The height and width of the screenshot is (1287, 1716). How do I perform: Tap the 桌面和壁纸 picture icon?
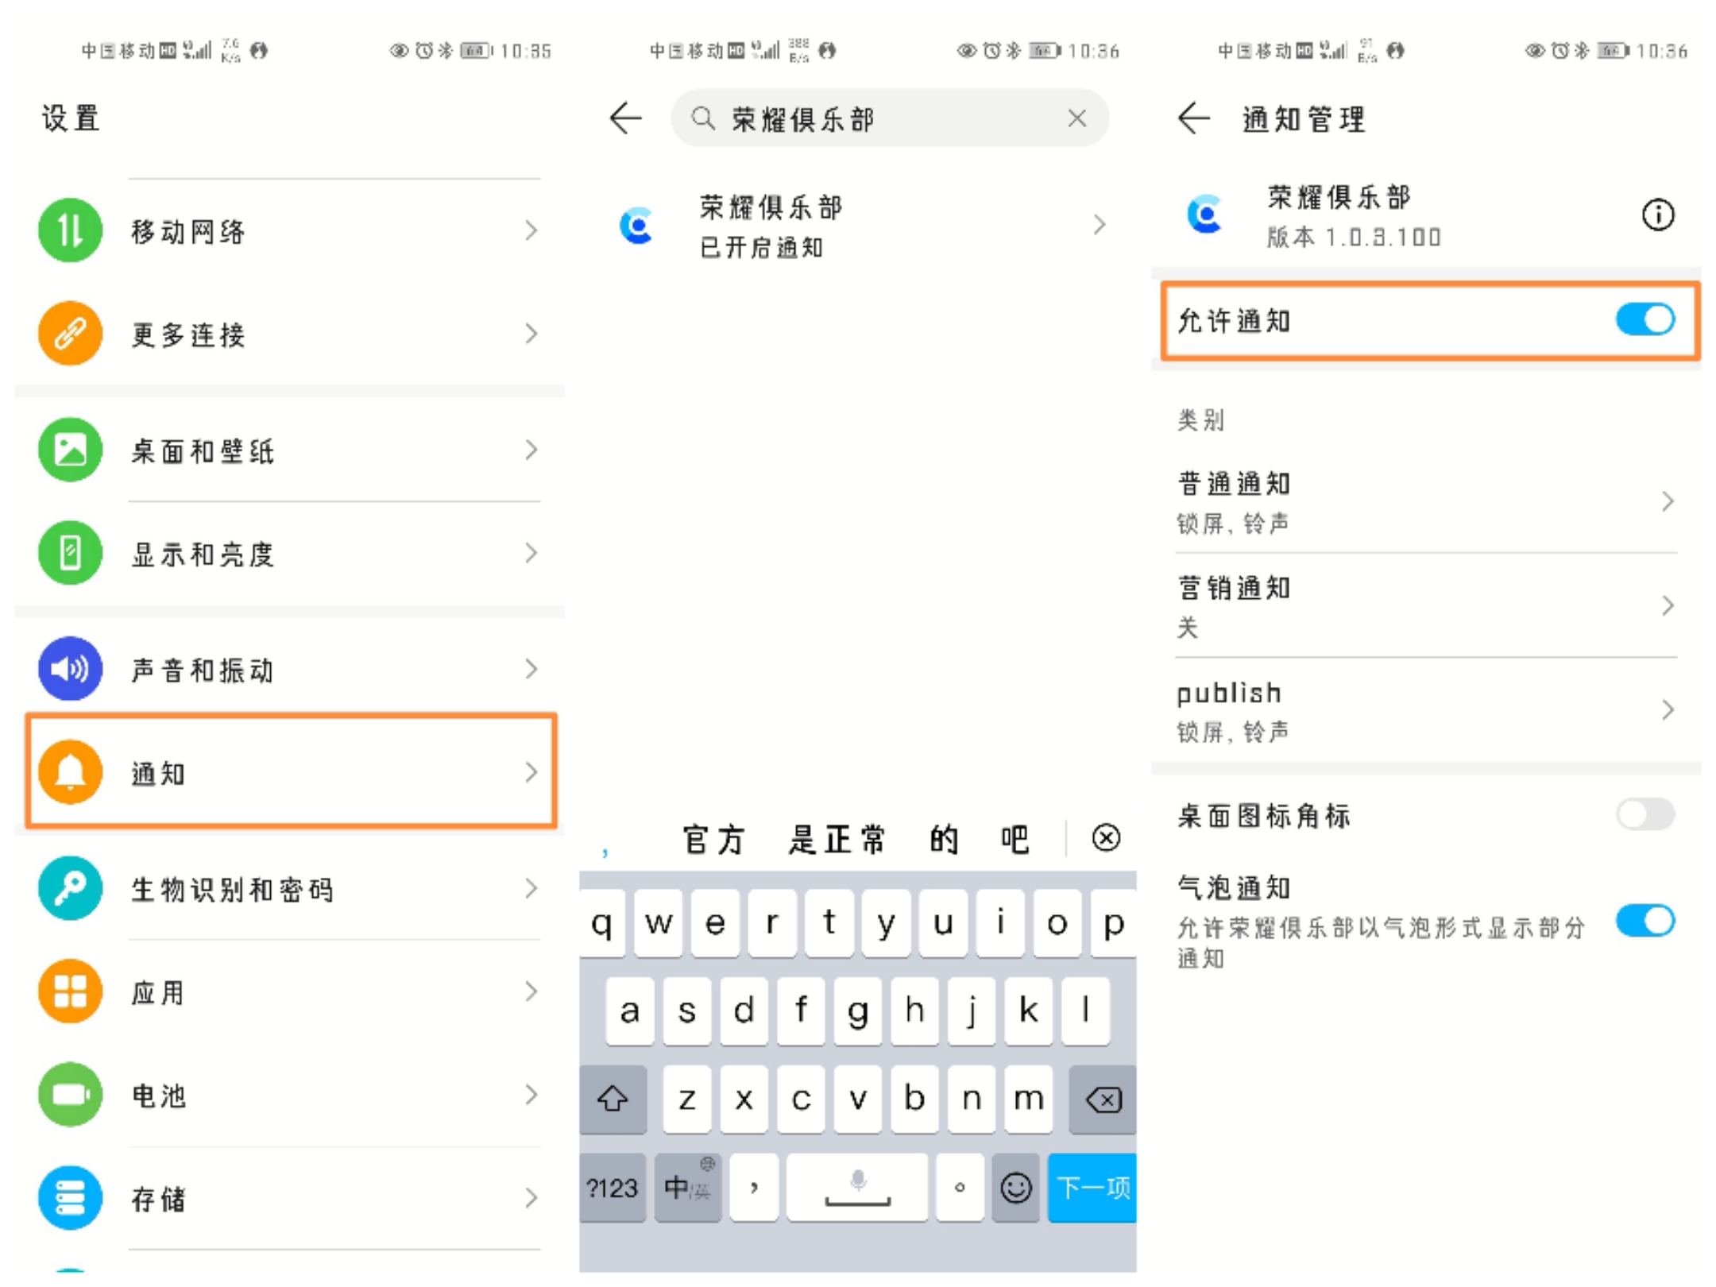[70, 450]
